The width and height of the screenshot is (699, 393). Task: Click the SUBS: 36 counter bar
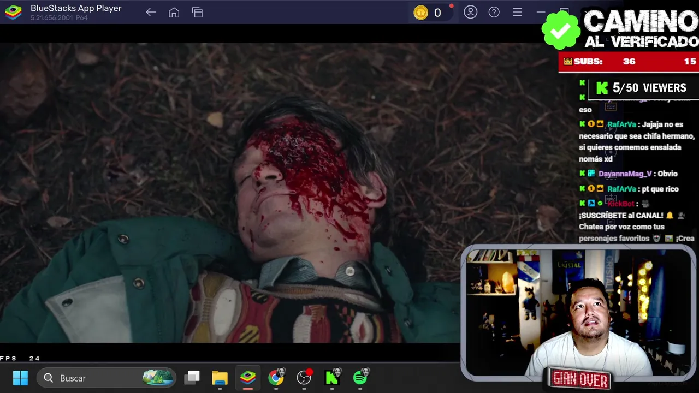pyautogui.click(x=629, y=62)
